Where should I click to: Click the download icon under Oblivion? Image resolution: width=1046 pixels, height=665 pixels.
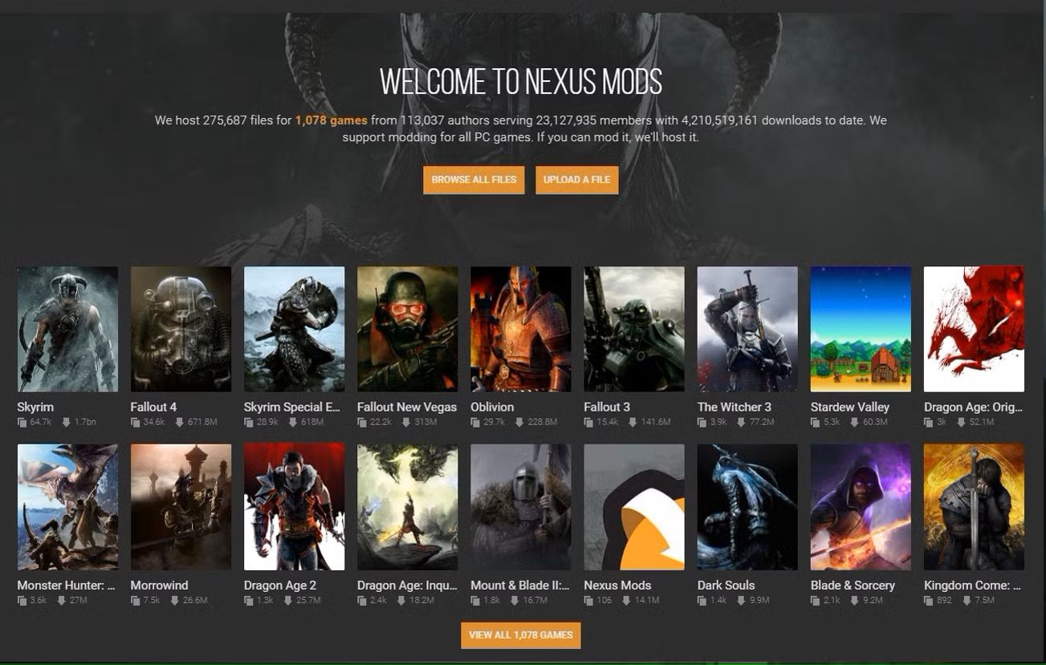(x=519, y=422)
